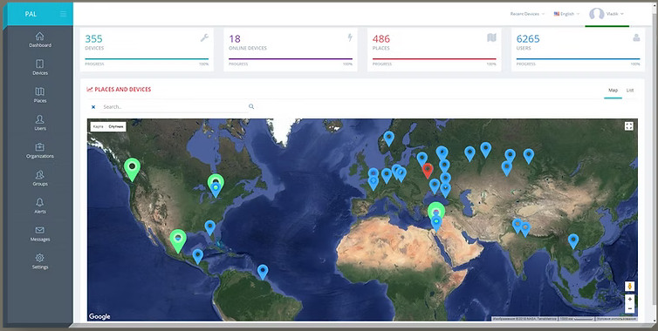Click the Online Devices purple progress bar
The width and height of the screenshot is (658, 331).
291,58
